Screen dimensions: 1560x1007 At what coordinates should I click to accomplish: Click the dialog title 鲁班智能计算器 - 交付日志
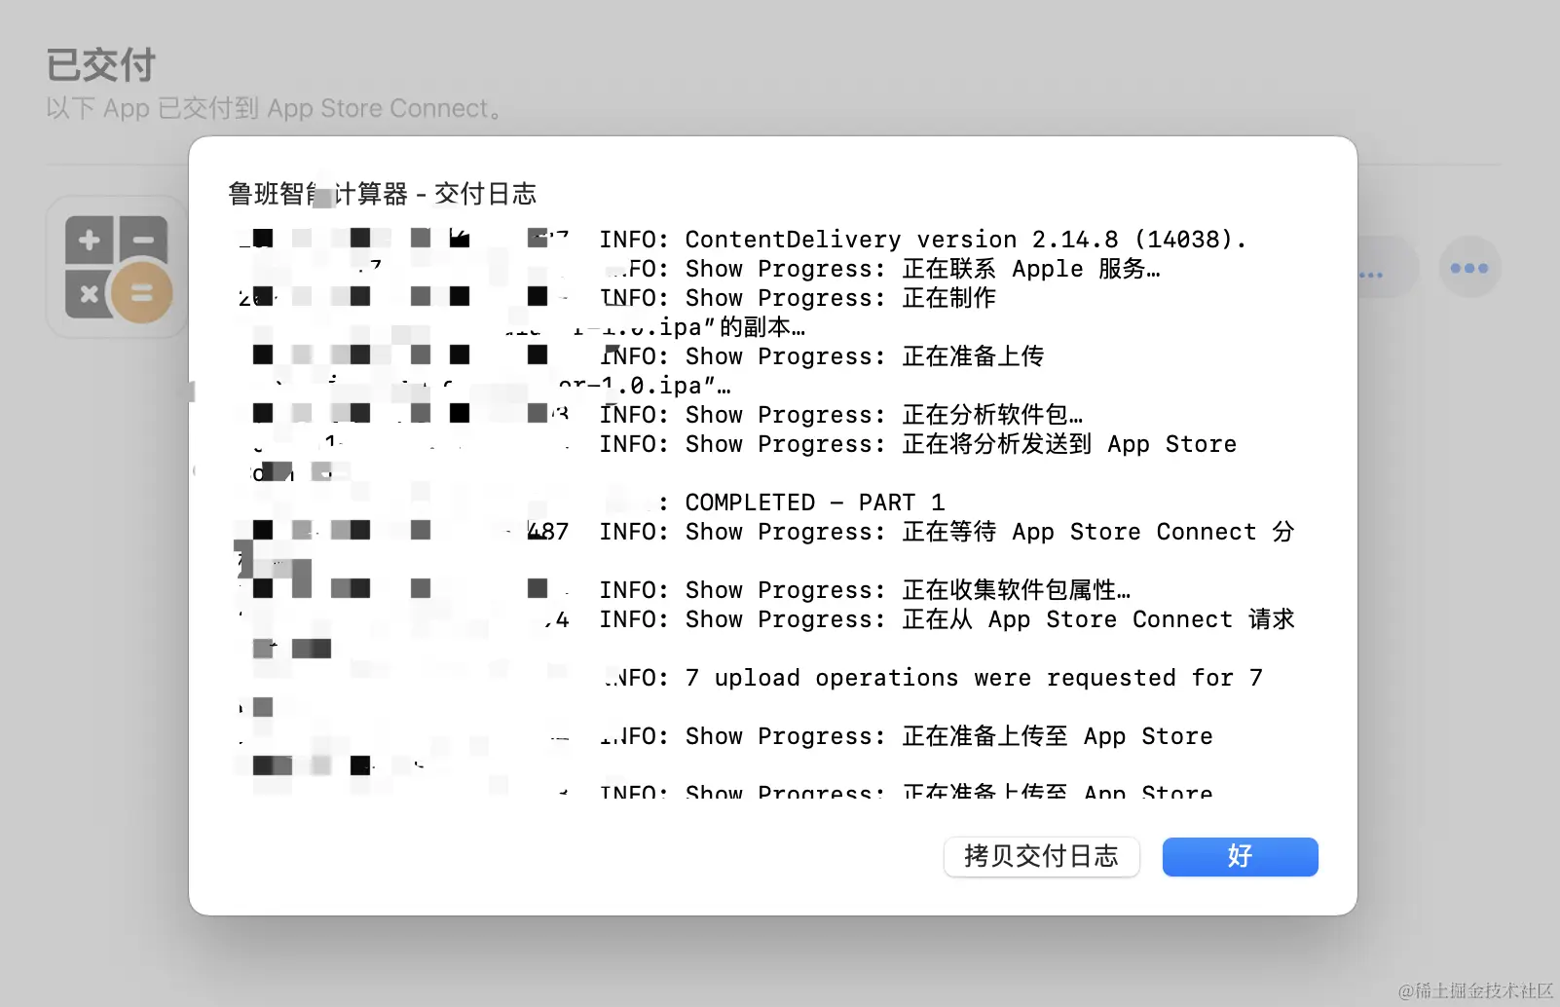[382, 194]
